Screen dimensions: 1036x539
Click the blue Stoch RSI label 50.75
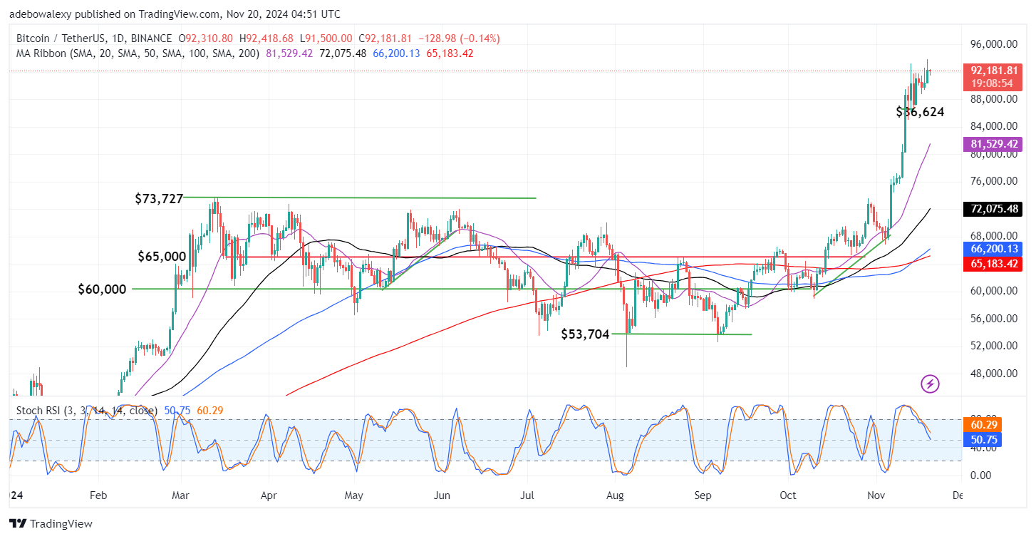[982, 440]
